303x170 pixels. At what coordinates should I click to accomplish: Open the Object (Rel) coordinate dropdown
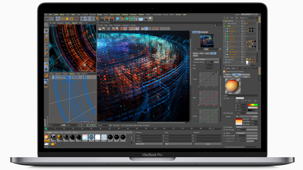click(x=148, y=144)
